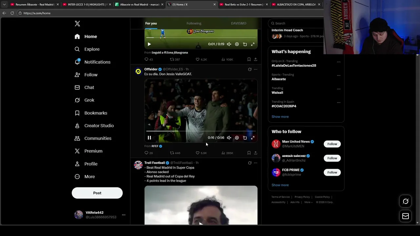The height and width of the screenshot is (236, 420).
Task: Open options for the Albacete trend
Action: (x=339, y=75)
